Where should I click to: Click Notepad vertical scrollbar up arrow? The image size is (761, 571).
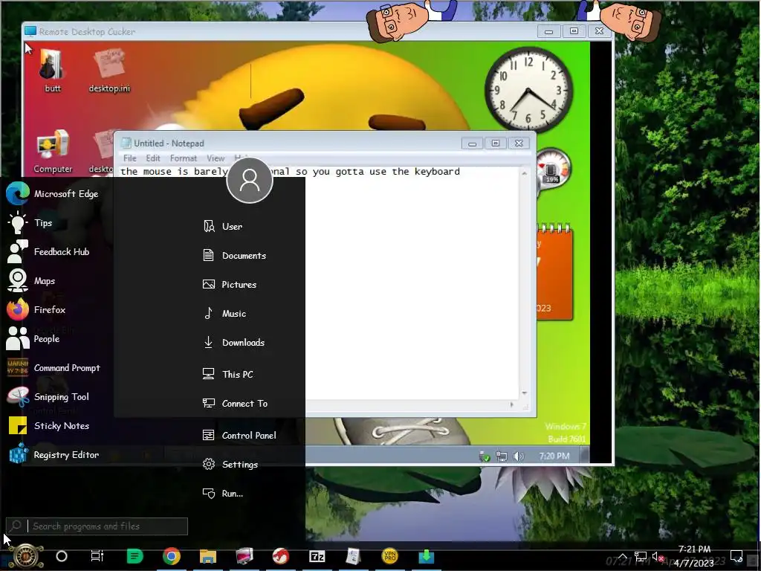click(524, 173)
